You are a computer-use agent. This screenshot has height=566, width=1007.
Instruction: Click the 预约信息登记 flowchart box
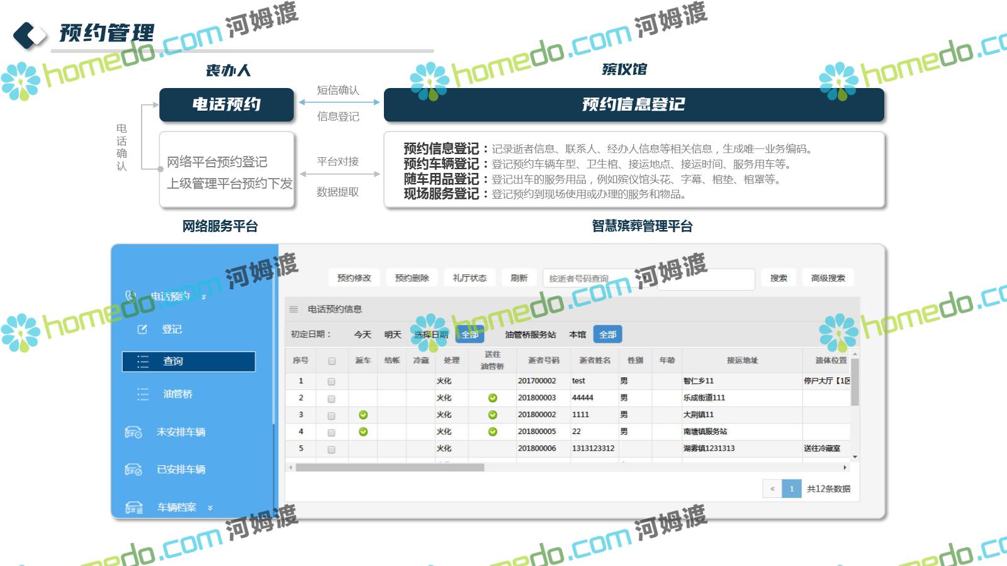tap(634, 105)
